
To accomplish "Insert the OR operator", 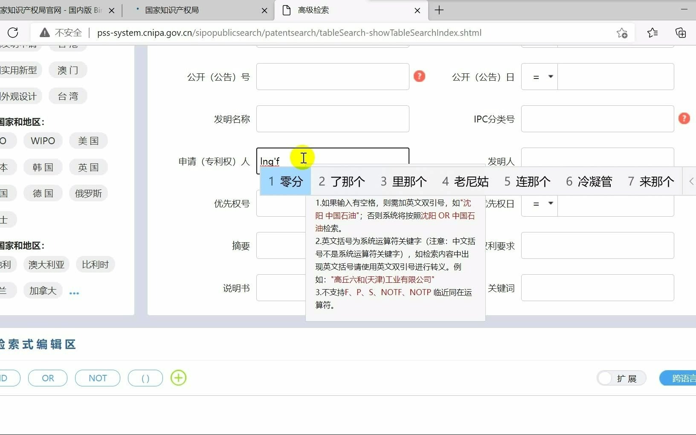I will point(48,378).
